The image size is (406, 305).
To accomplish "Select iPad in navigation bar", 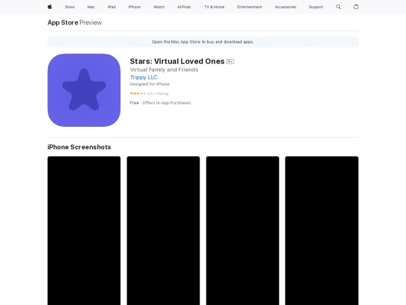I will [111, 7].
